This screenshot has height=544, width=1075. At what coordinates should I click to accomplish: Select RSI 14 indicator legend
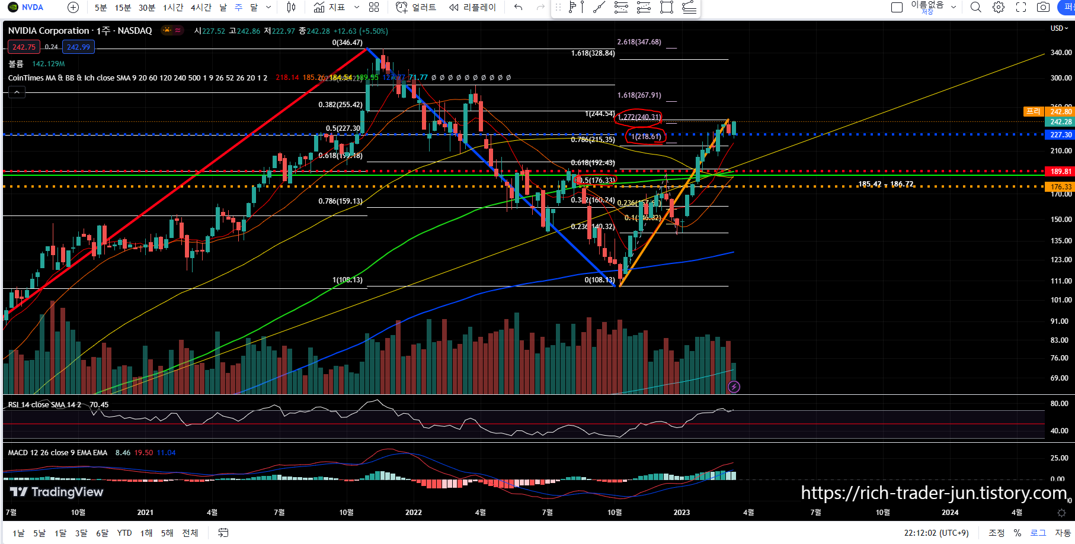coord(44,405)
